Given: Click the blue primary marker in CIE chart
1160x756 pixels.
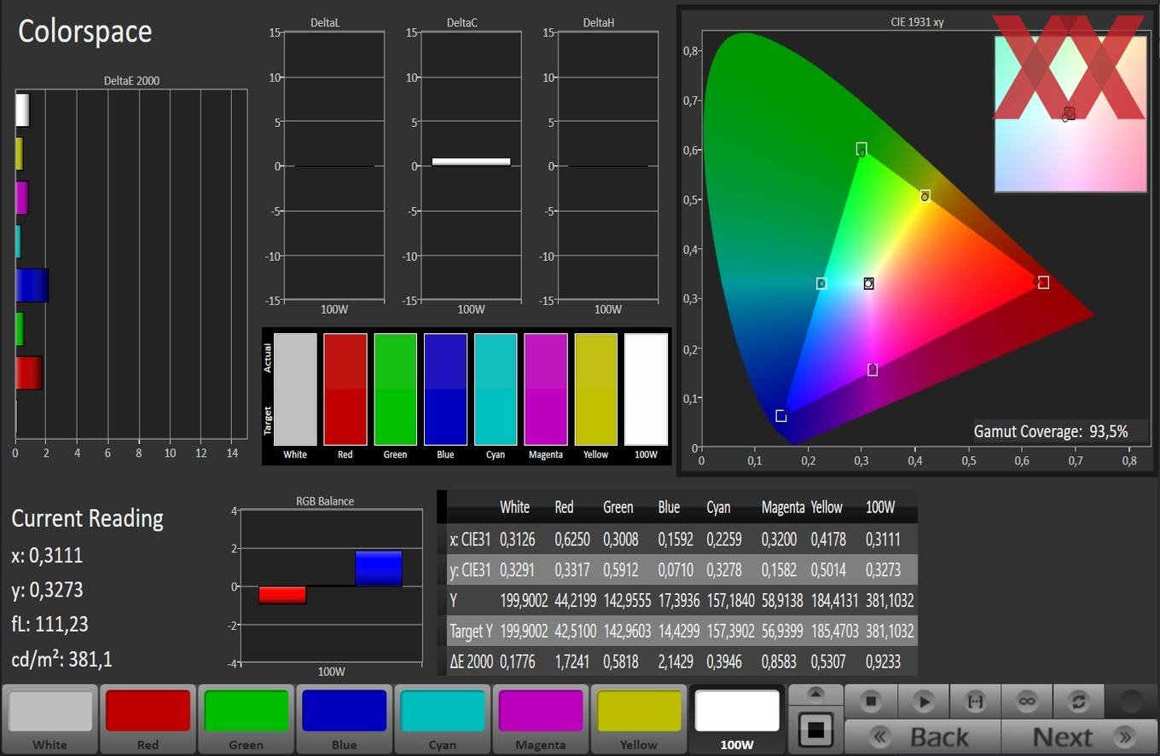Looking at the screenshot, I should point(780,416).
